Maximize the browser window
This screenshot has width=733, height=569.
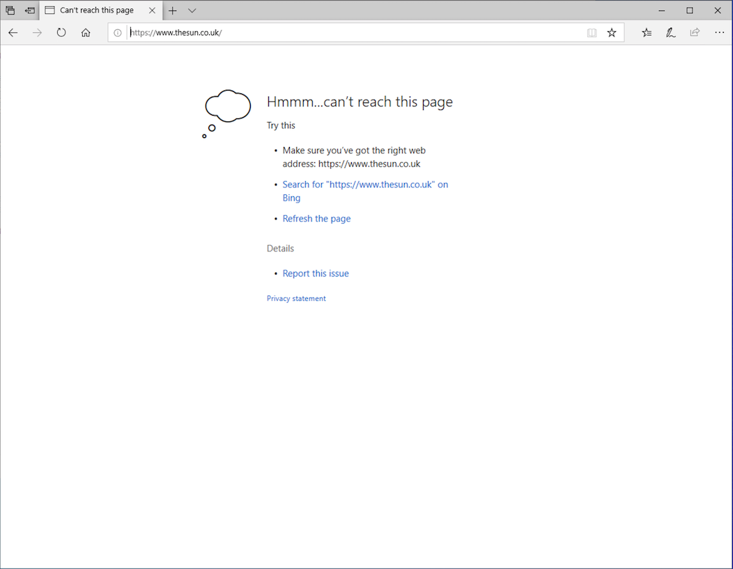690,10
